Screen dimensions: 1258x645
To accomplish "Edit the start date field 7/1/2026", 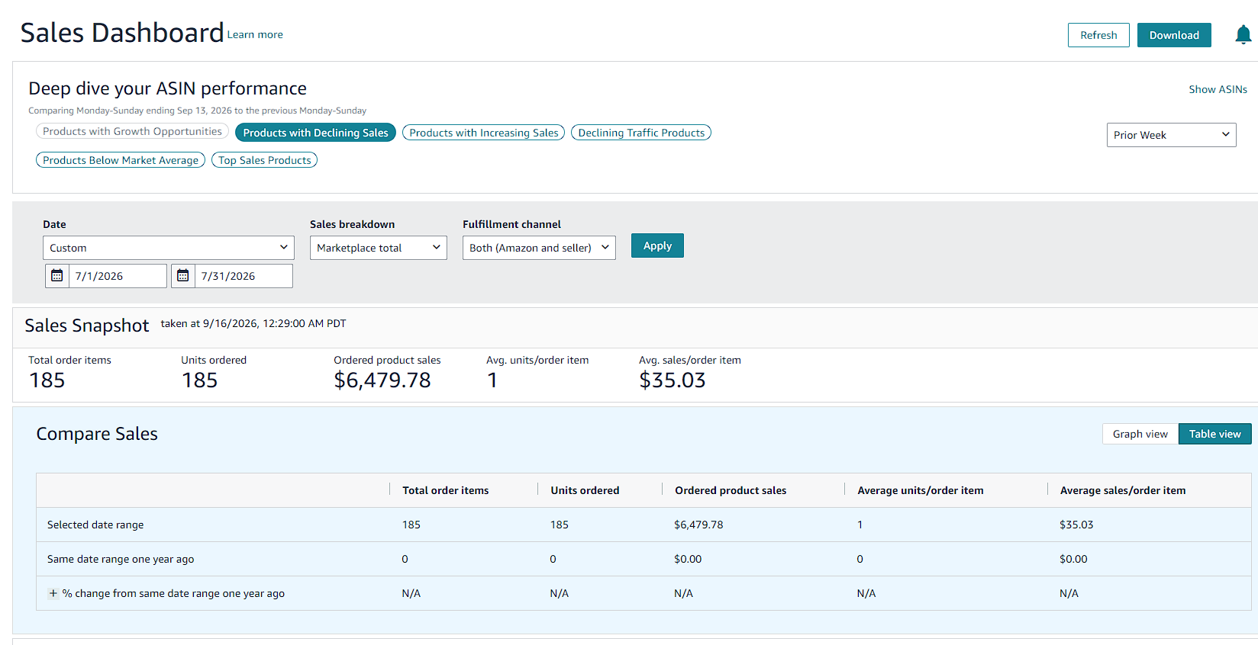I will tap(118, 276).
